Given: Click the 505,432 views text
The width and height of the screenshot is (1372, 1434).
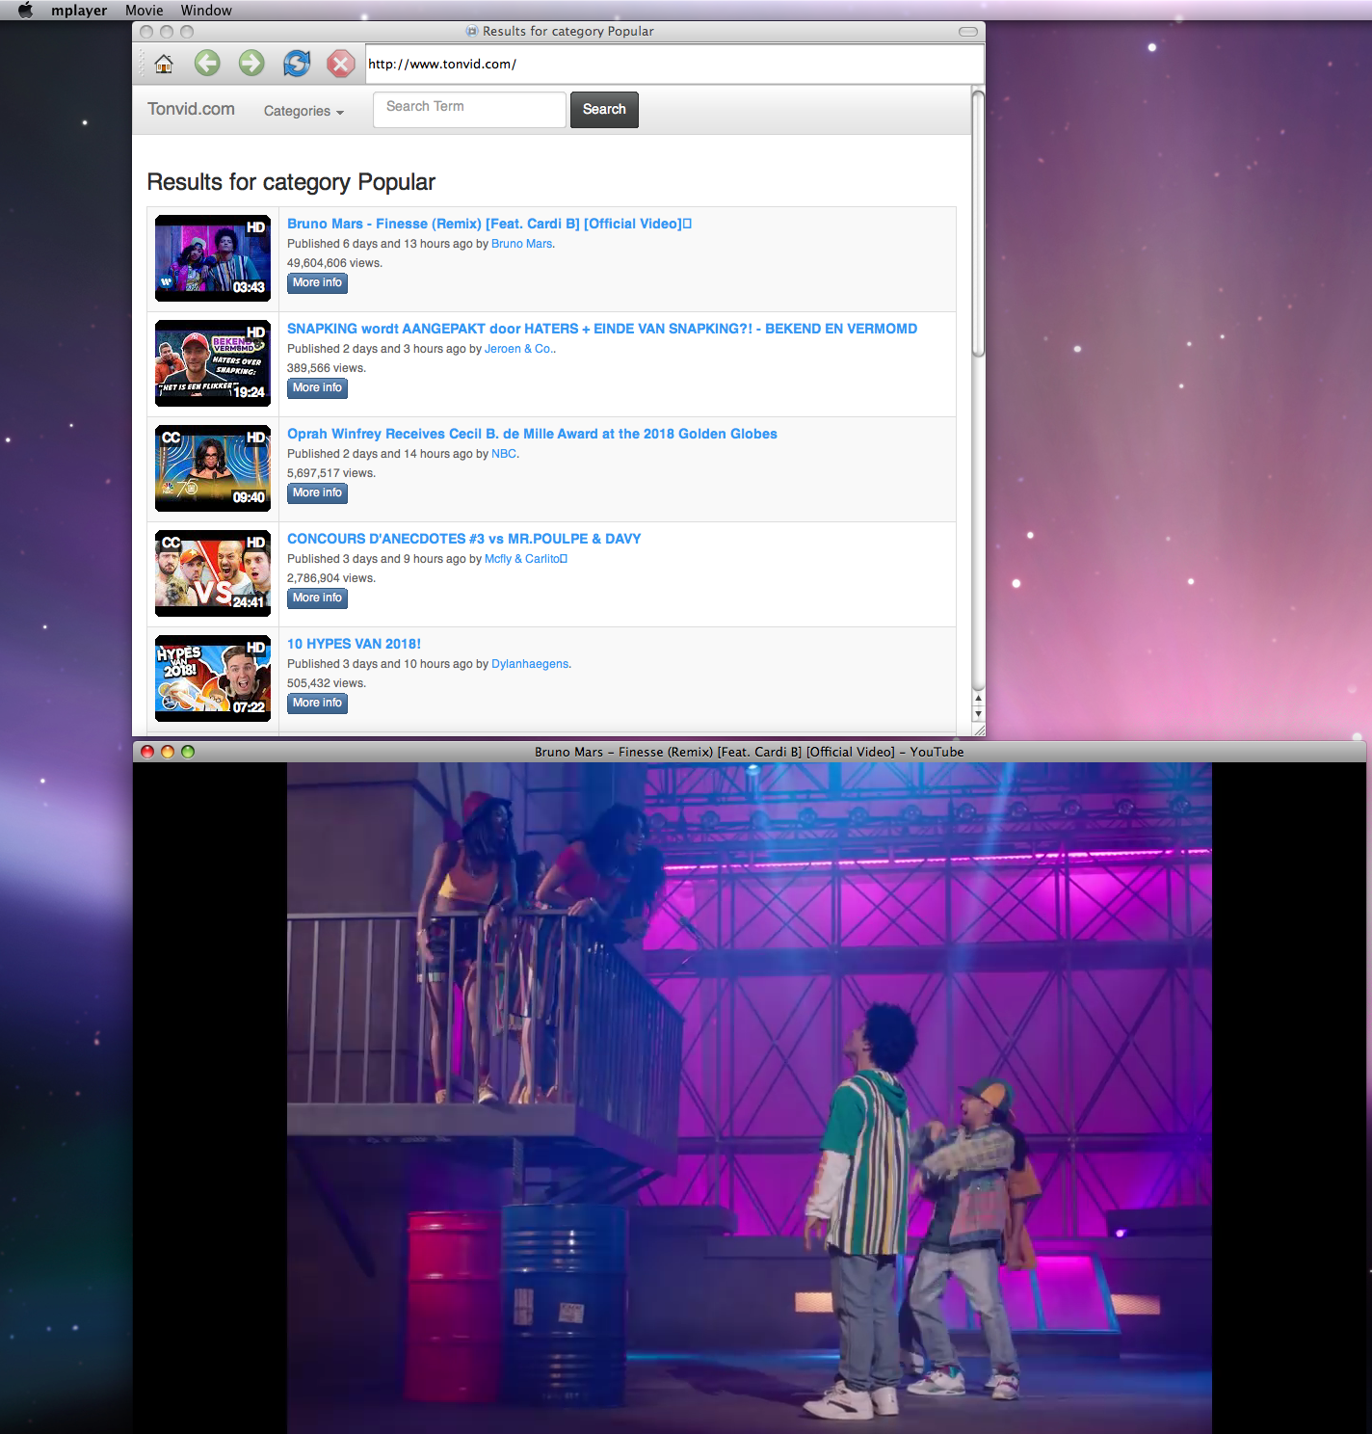Looking at the screenshot, I should pyautogui.click(x=327, y=683).
